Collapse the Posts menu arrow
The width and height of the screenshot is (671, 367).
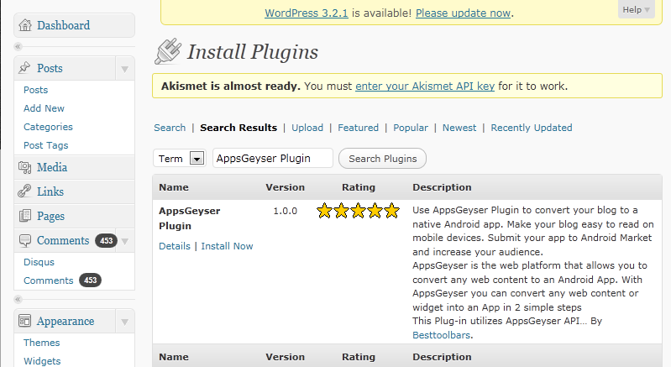124,68
